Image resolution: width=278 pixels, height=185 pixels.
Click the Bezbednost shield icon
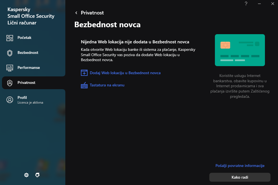pyautogui.click(x=10, y=53)
